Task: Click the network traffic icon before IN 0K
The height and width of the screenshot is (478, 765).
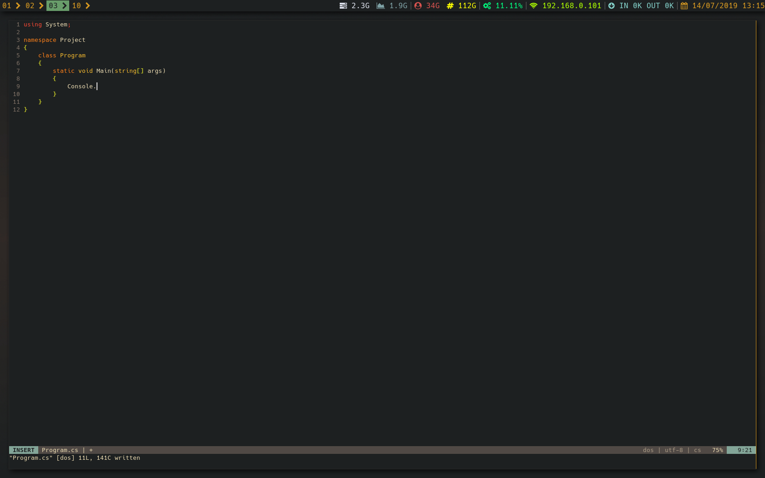Action: (x=612, y=5)
